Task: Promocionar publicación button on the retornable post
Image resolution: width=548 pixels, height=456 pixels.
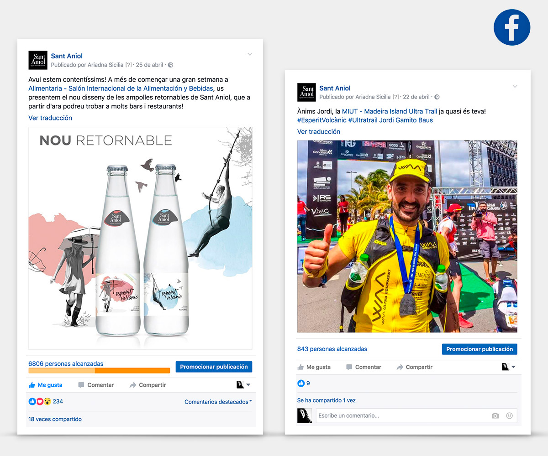Action: pyautogui.click(x=214, y=367)
